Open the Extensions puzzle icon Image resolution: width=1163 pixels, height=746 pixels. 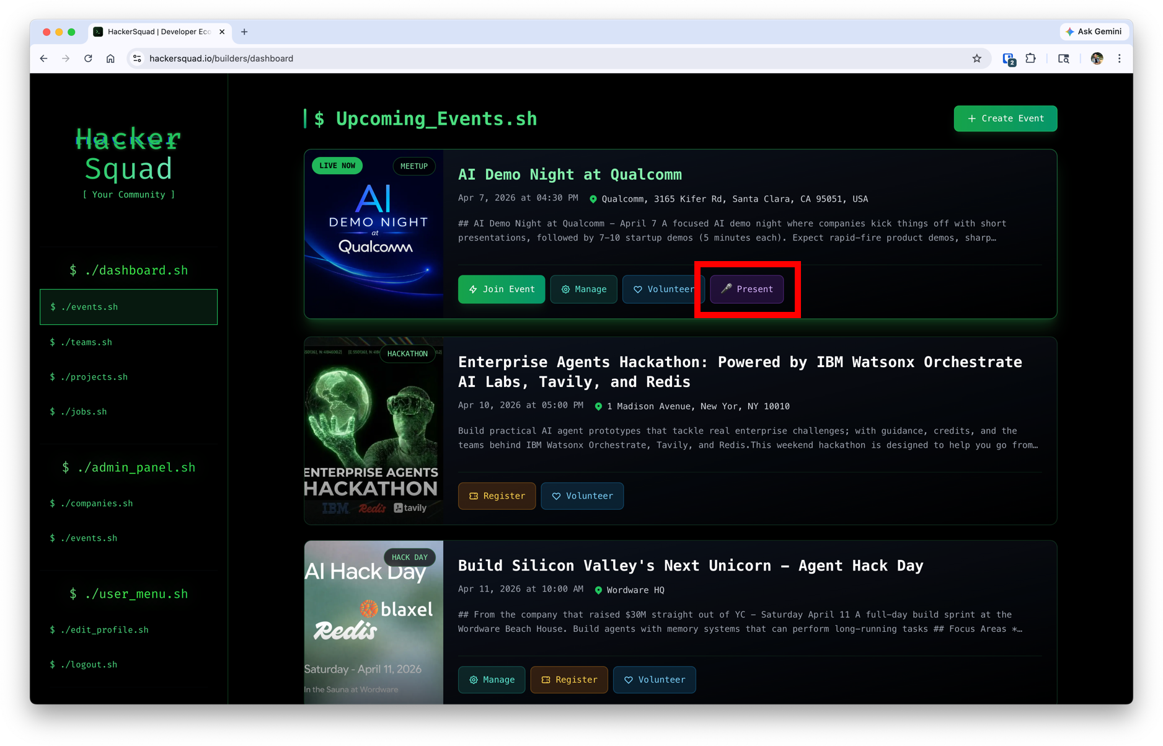point(1030,58)
